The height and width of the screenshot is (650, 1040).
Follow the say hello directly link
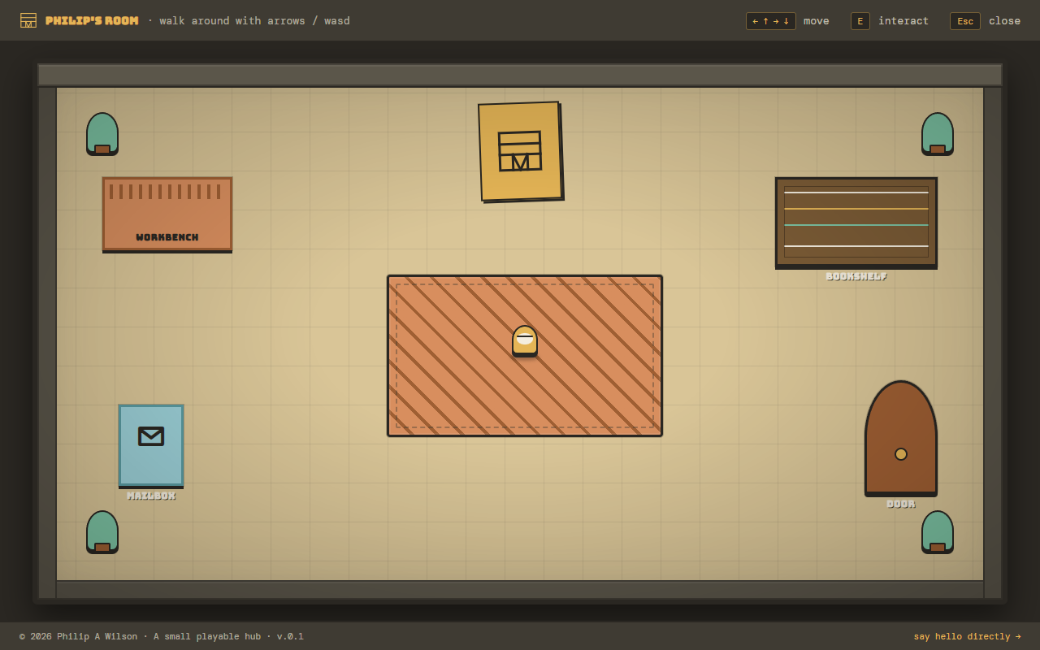coord(967,636)
